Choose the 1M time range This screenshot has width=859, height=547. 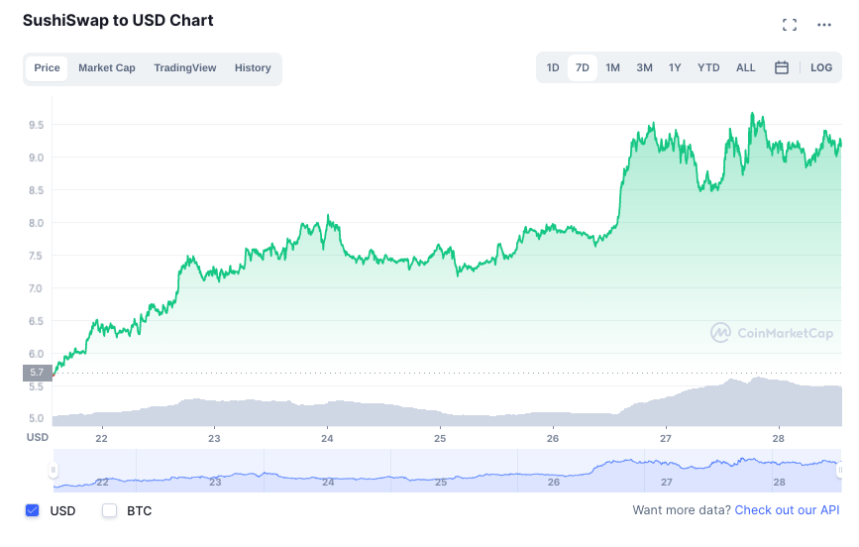click(x=613, y=67)
